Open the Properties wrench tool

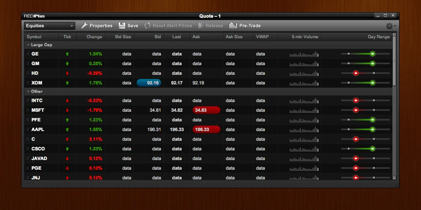click(96, 26)
